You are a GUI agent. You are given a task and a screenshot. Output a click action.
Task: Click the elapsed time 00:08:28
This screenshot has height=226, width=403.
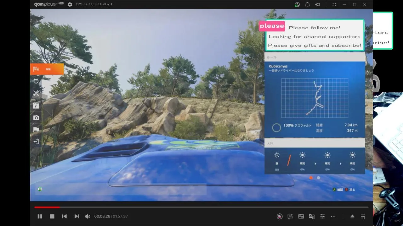102,216
